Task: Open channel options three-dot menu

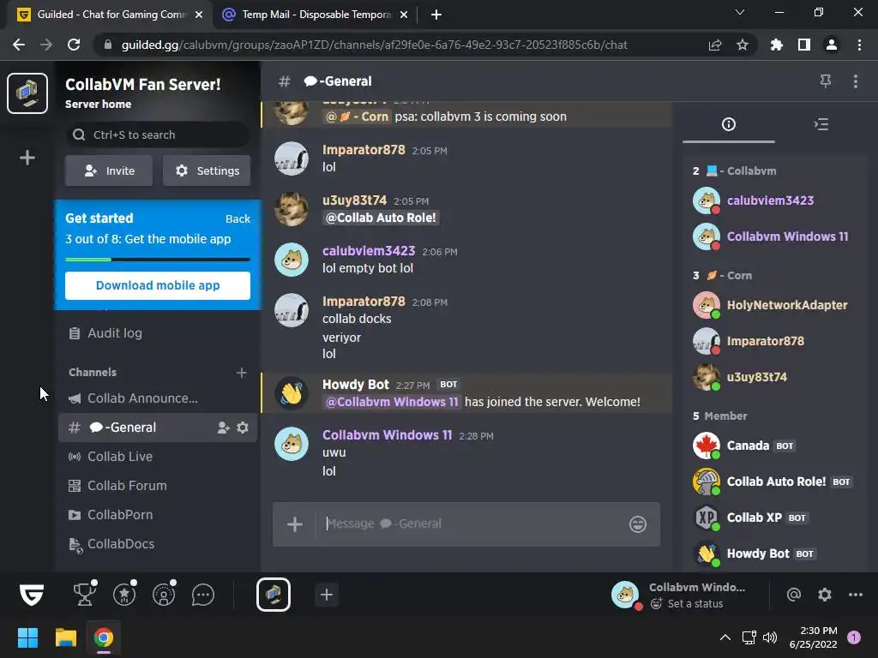Action: click(x=855, y=81)
